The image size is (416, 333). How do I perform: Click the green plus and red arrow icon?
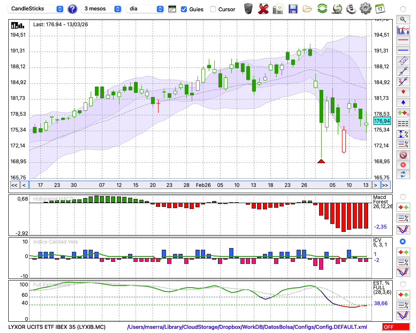pyautogui.click(x=403, y=113)
